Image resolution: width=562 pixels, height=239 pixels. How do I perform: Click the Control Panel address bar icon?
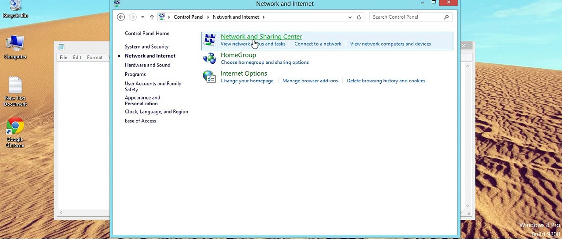162,17
